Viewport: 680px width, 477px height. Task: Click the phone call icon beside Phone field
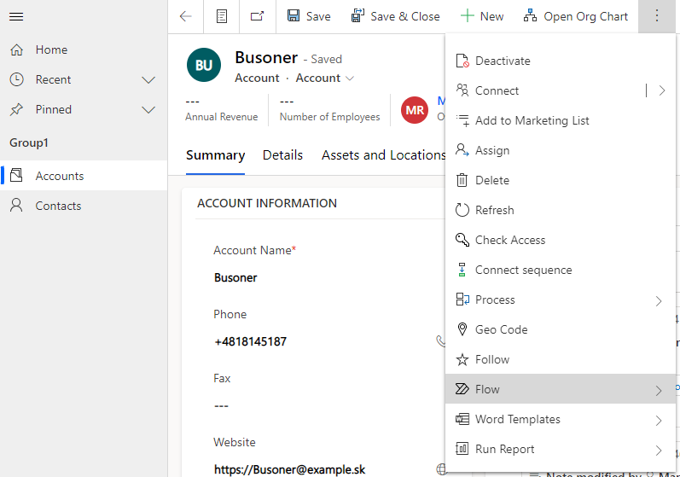pyautogui.click(x=440, y=341)
